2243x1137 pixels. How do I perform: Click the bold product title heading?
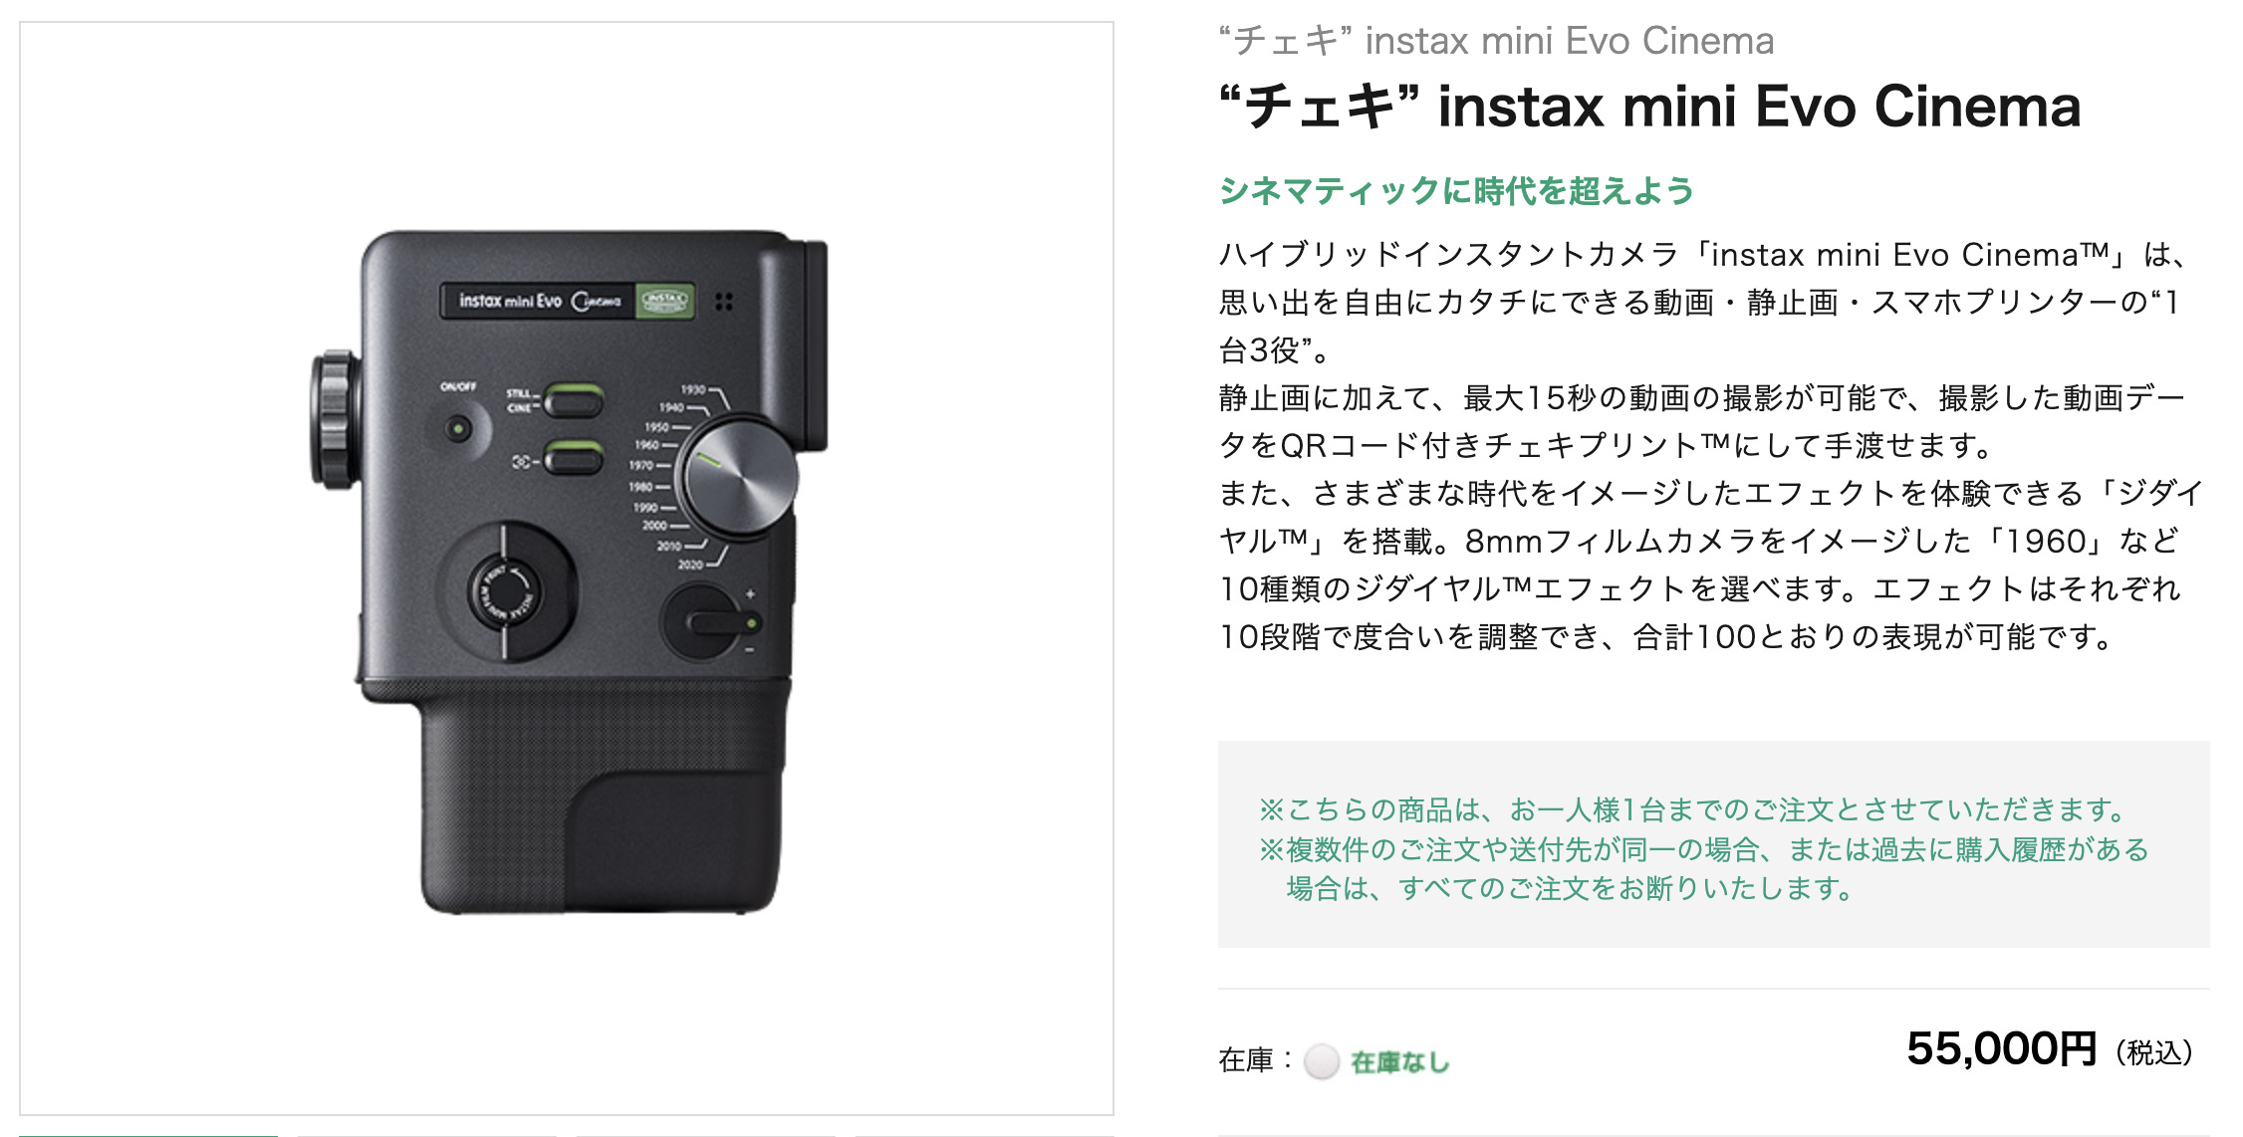click(x=1649, y=107)
